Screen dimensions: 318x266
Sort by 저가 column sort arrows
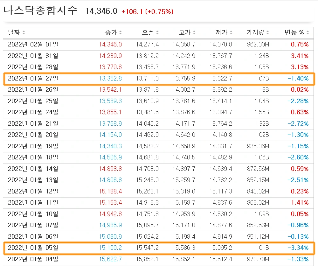(x=231, y=32)
